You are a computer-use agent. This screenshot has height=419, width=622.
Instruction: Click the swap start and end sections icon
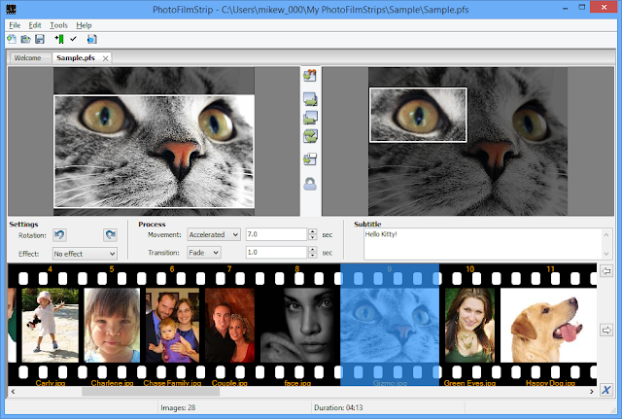310,136
